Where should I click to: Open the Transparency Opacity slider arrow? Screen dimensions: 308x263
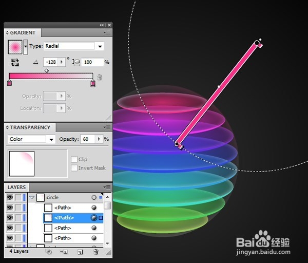(x=99, y=139)
